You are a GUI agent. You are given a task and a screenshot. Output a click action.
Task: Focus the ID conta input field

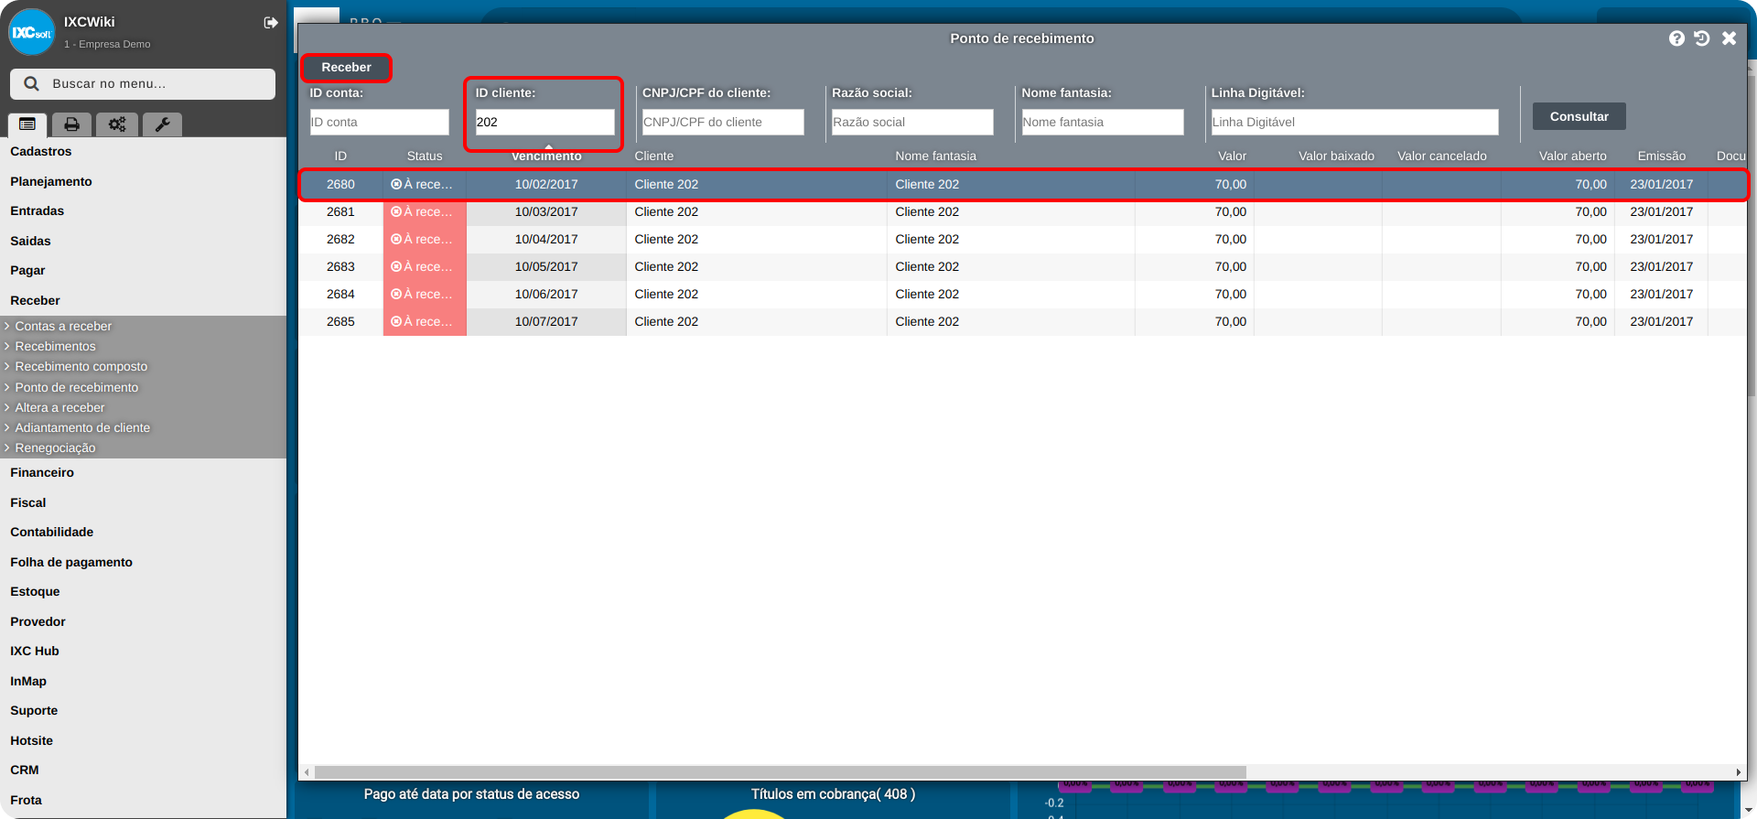click(379, 122)
